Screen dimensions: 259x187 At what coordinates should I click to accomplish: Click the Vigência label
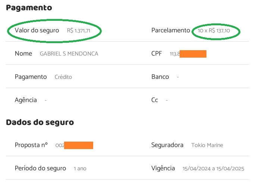163,168
